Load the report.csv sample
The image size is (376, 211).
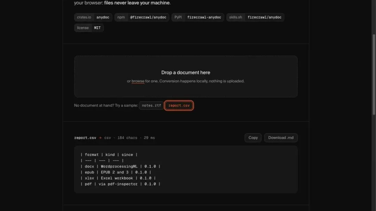[x=179, y=105]
